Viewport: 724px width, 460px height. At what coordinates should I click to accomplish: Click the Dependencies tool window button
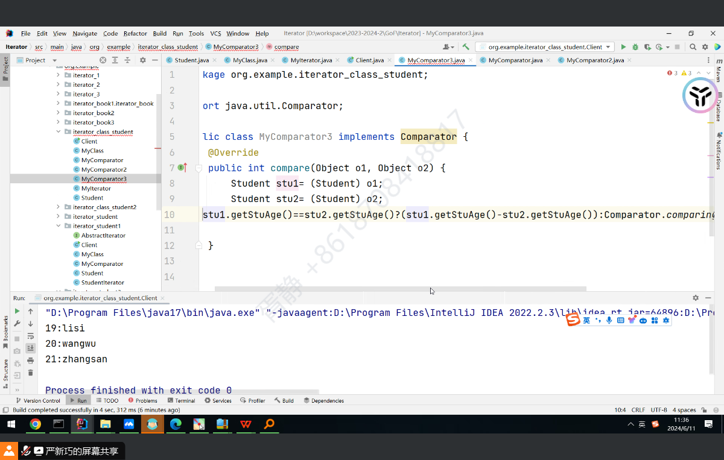tap(323, 400)
